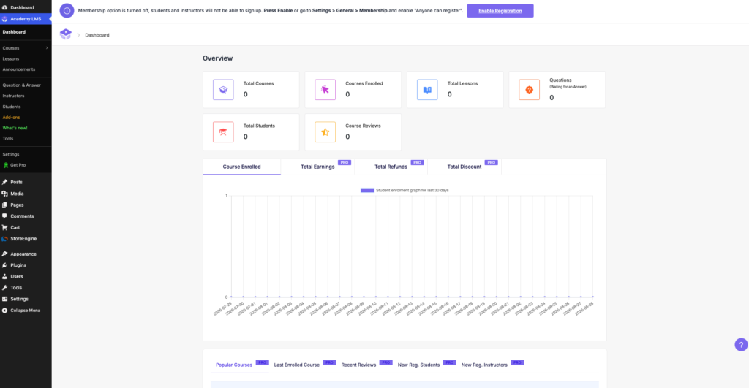
Task: Collapse the admin sidebar menu
Action: click(x=26, y=311)
